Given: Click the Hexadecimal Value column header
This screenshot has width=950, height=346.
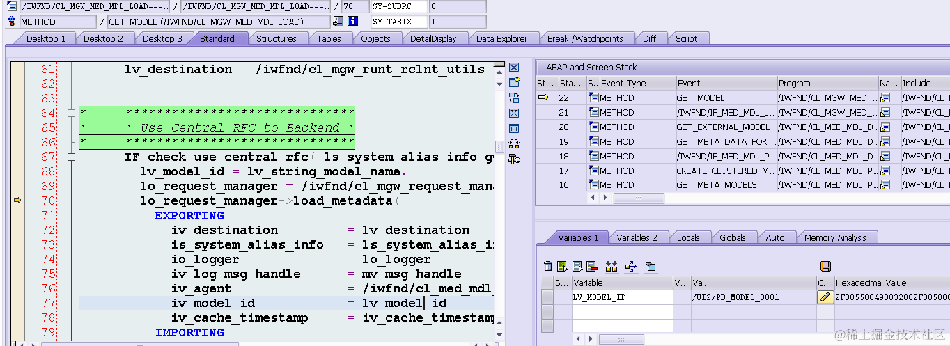Looking at the screenshot, I should (x=891, y=283).
